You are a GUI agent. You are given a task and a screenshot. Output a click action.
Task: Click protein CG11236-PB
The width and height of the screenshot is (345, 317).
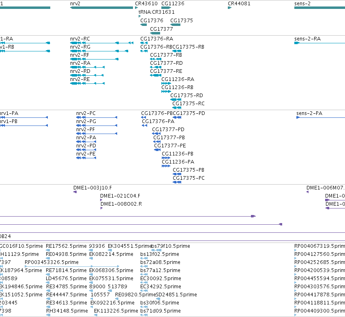[178, 154]
